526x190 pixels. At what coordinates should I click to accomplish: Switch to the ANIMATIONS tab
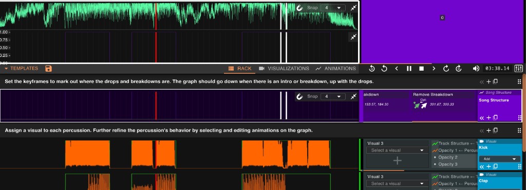tap(335, 69)
